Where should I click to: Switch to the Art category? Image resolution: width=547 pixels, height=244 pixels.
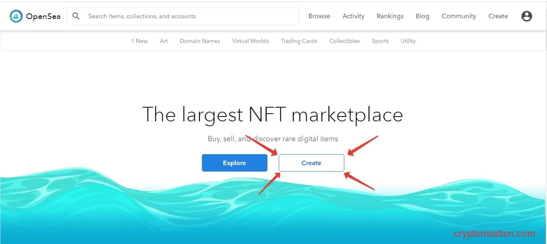coord(163,41)
